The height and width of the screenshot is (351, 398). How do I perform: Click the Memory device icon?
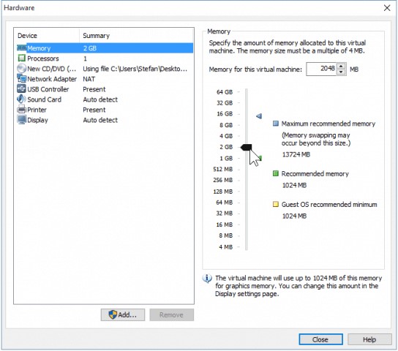[x=21, y=48]
